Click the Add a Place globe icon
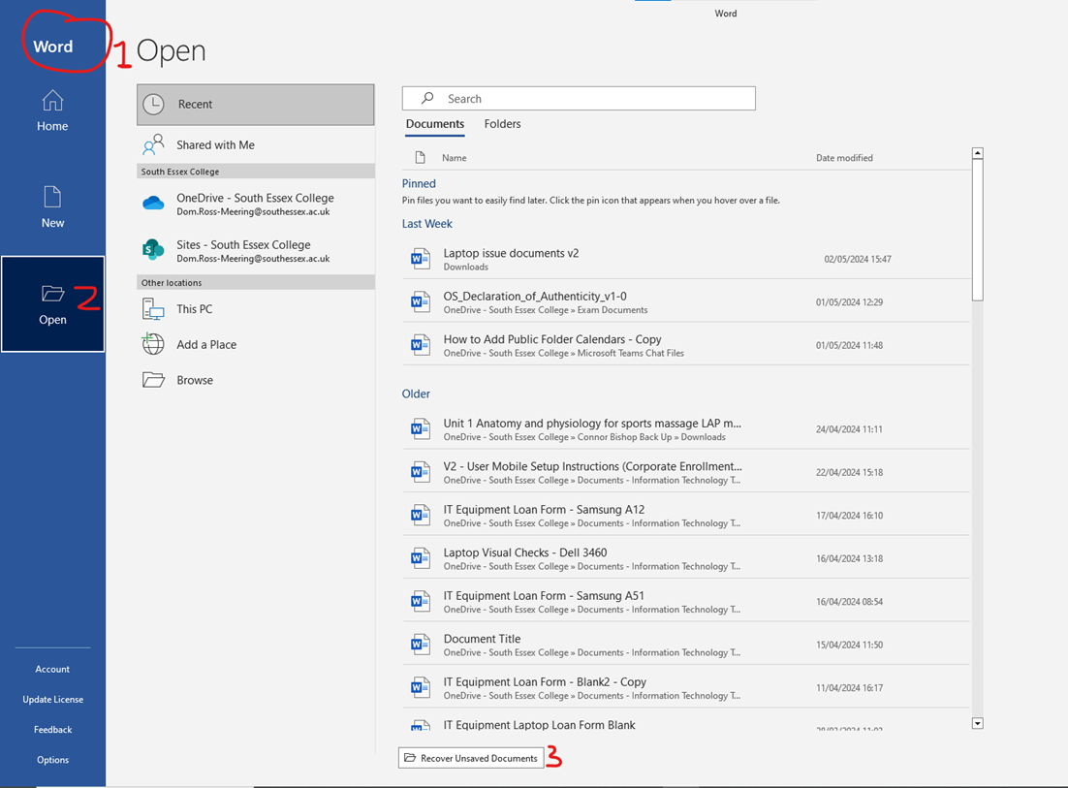Viewport: 1068px width, 788px height. point(153,344)
